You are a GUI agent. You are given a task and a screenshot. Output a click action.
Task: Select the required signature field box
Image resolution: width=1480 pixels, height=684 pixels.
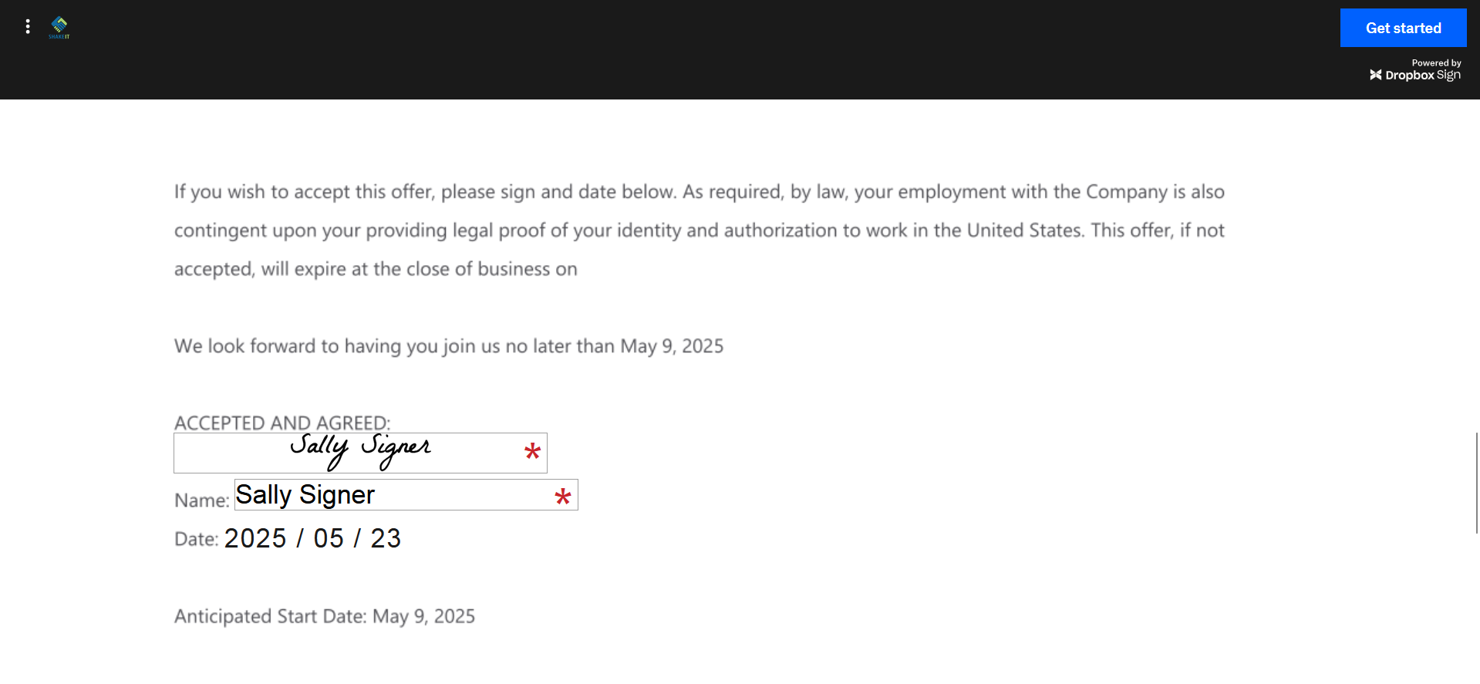(x=360, y=453)
